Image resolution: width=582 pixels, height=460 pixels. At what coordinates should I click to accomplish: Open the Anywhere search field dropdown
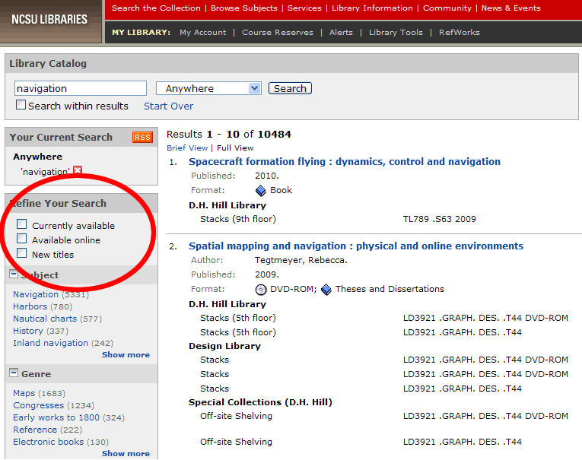pos(208,88)
